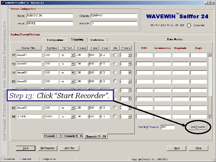Viewport: 216px width, 162px height.
Task: Click the WAVEWIN app icon in title bar
Action: click(x=3, y=3)
